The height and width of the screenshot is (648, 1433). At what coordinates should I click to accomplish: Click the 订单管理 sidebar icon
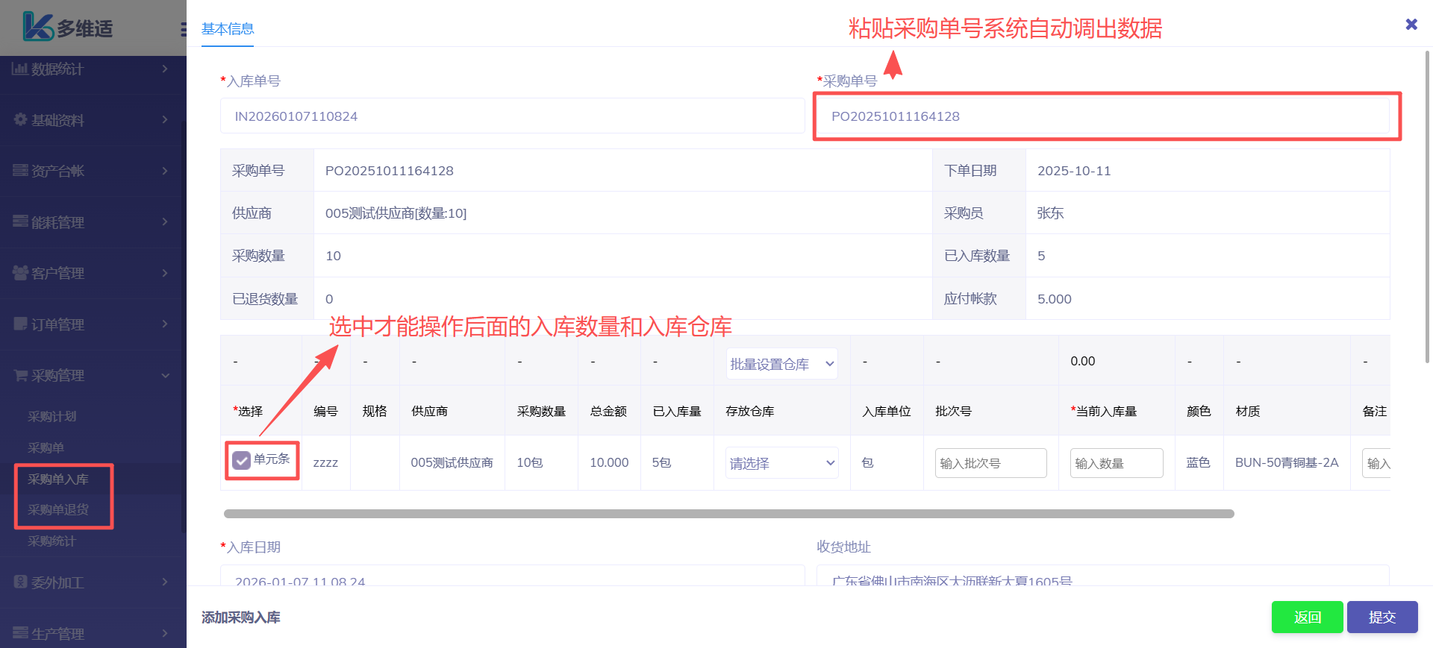20,324
